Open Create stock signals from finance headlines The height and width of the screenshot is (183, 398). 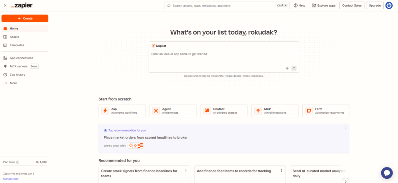point(140,173)
